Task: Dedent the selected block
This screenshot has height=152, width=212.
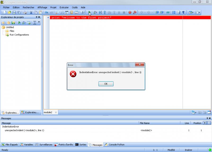Action: 162,12
